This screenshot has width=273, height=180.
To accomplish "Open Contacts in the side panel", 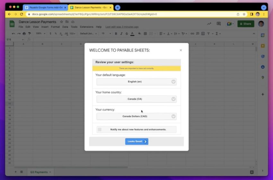I will 263,67.
